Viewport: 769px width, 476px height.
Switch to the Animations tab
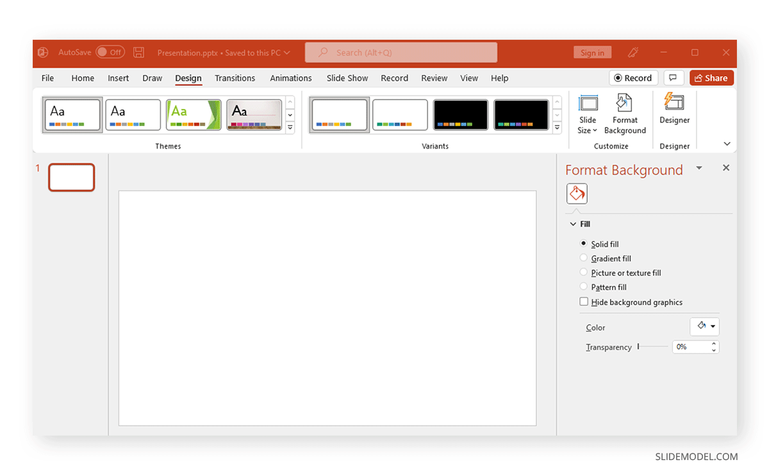[x=291, y=78]
